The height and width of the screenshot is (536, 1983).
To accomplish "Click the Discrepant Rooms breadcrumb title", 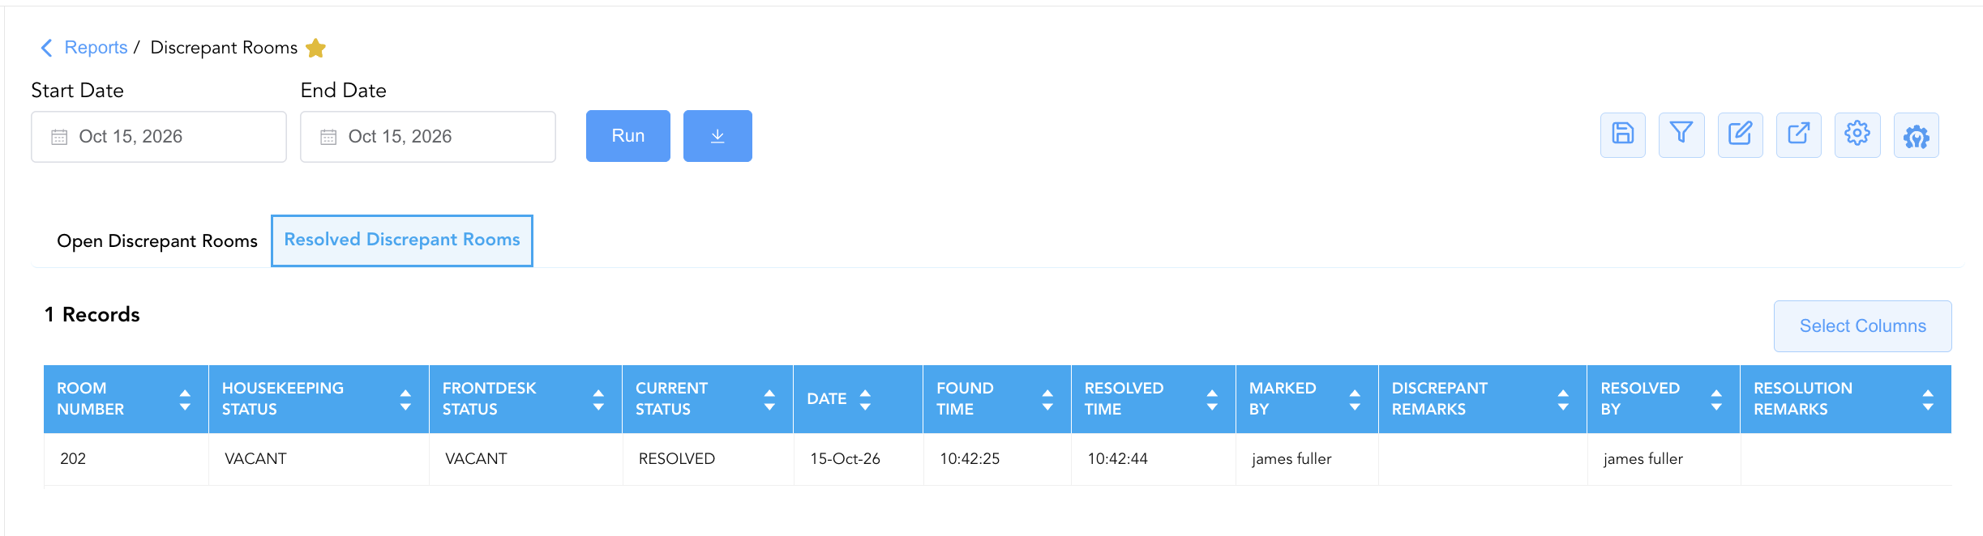I will coord(224,48).
